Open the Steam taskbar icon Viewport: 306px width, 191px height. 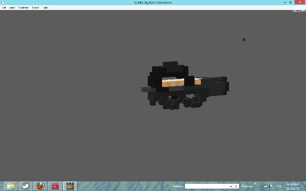(25, 186)
